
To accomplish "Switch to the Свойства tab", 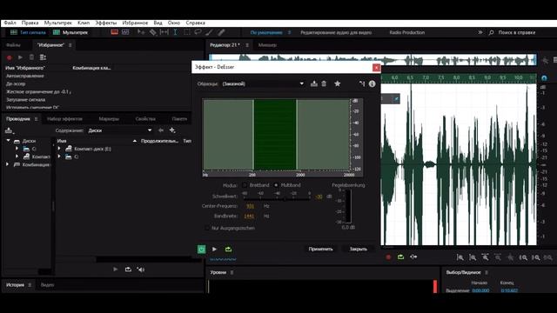I will (x=145, y=119).
